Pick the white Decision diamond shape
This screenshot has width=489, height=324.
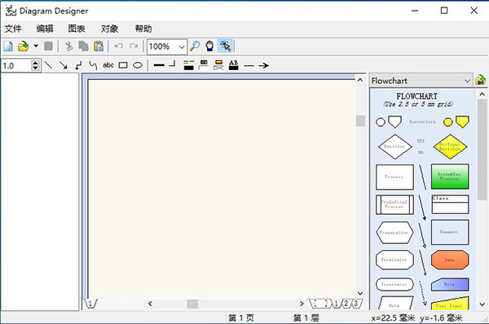pos(394,147)
